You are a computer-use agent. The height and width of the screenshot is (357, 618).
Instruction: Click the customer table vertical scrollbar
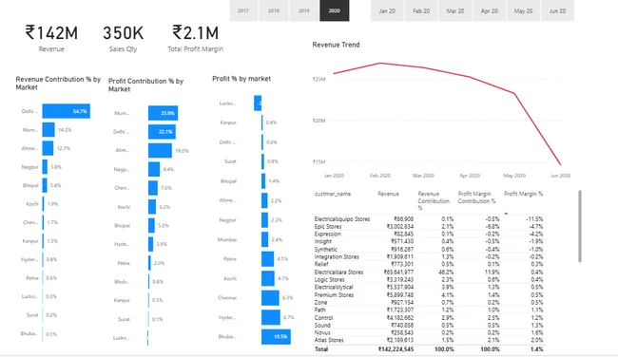[580, 226]
